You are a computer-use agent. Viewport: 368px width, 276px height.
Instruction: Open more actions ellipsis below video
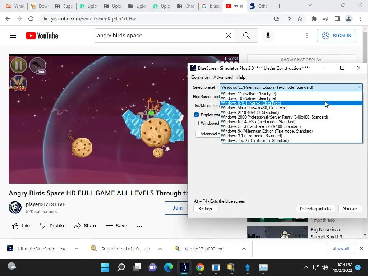point(139,226)
